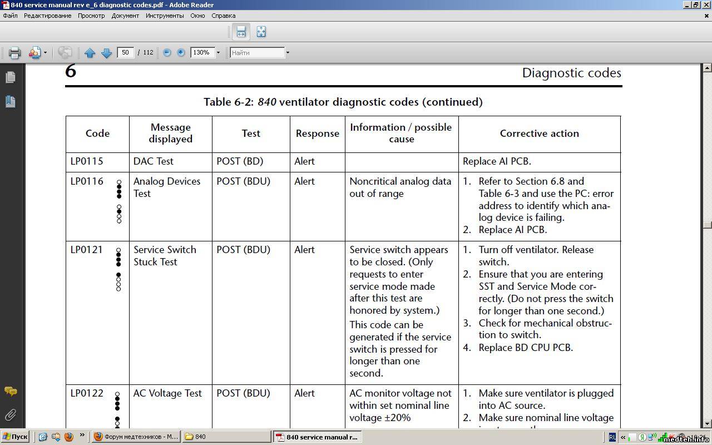Open the Инструменты menu
712x445 pixels.
165,16
